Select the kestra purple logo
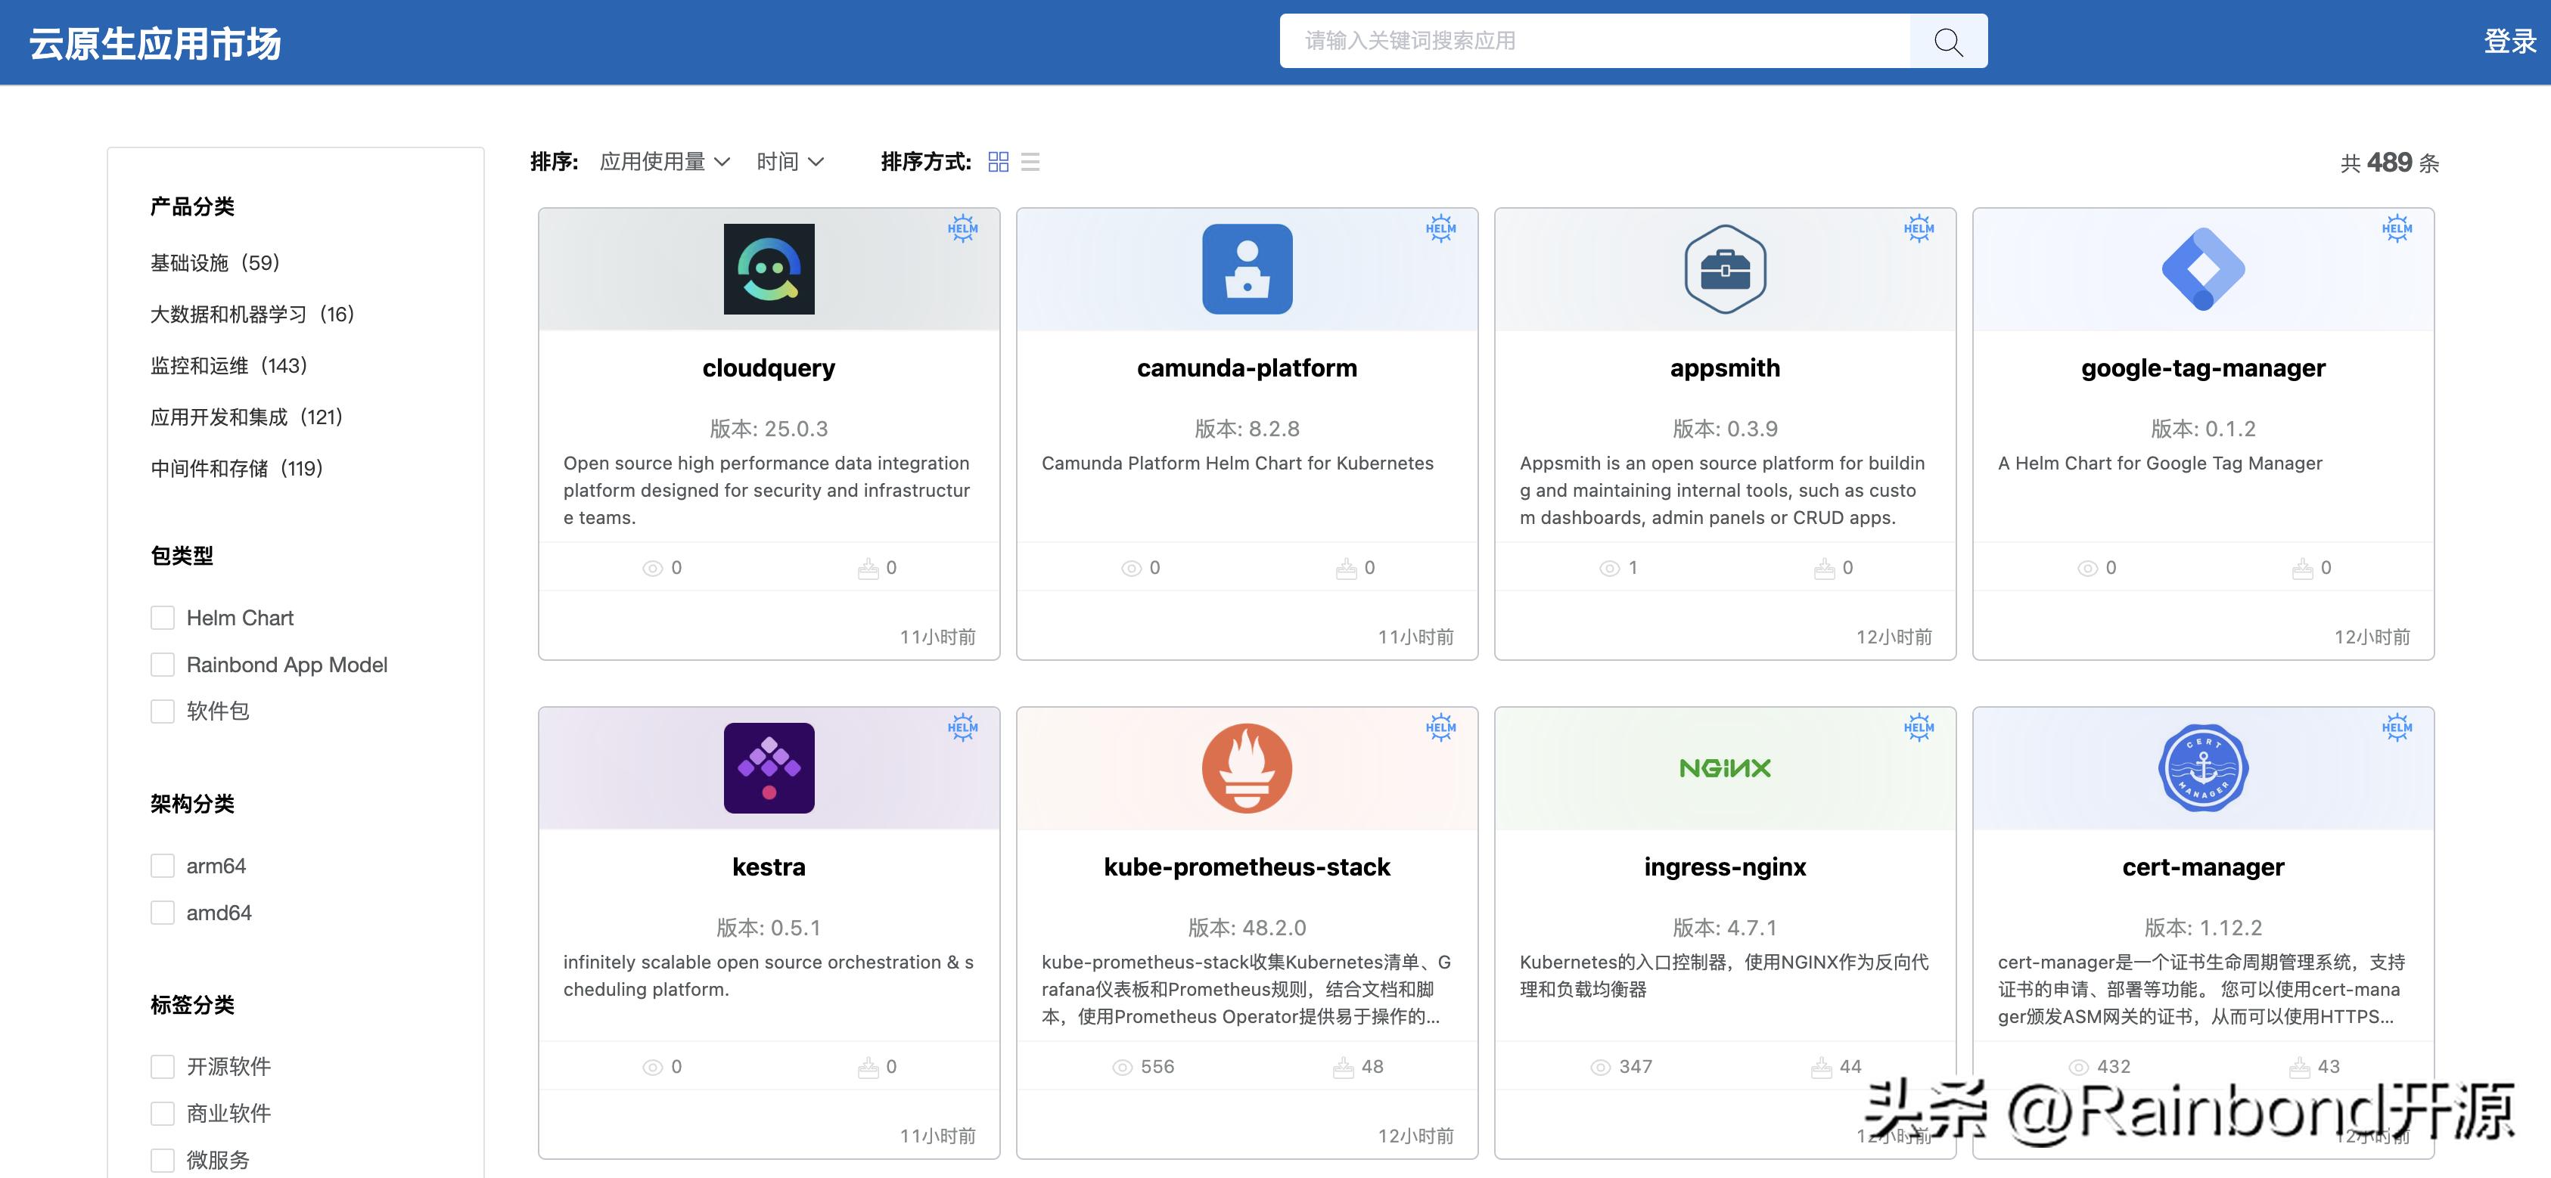 coord(769,768)
